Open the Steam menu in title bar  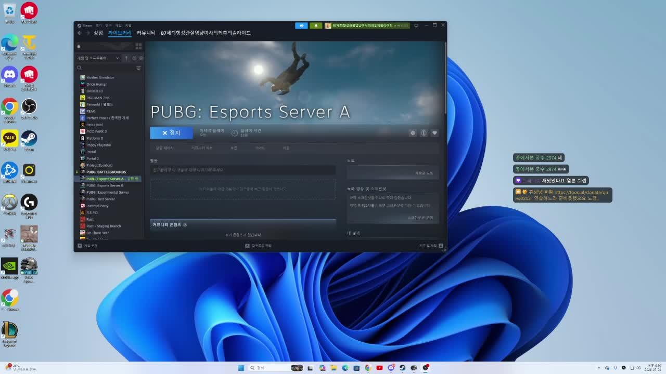tap(85, 25)
